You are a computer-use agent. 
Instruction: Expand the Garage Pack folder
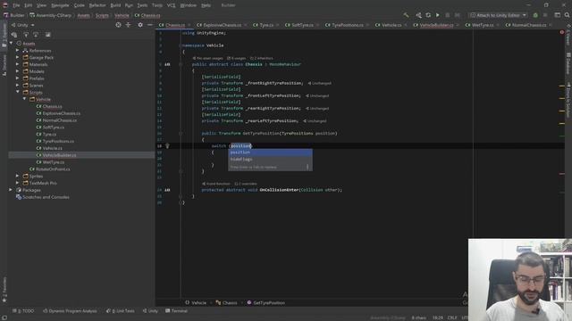pyautogui.click(x=18, y=57)
